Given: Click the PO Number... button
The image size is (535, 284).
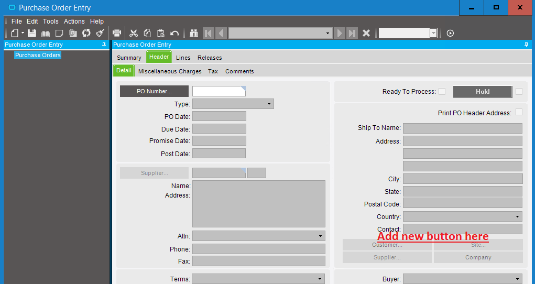Looking at the screenshot, I should pos(154,91).
